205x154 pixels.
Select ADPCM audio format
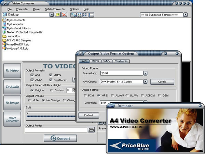142,95
